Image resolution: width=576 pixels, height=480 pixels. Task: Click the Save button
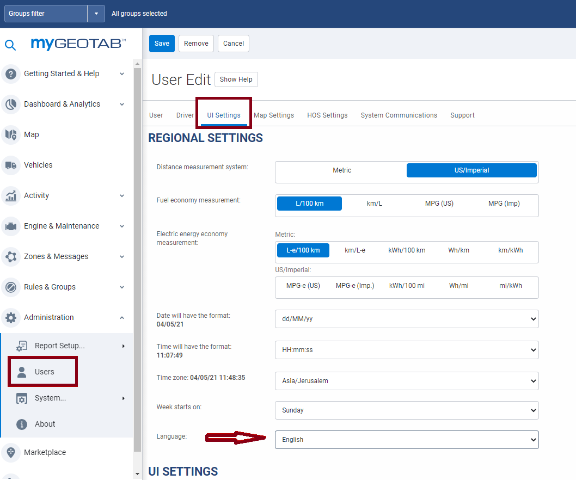162,44
